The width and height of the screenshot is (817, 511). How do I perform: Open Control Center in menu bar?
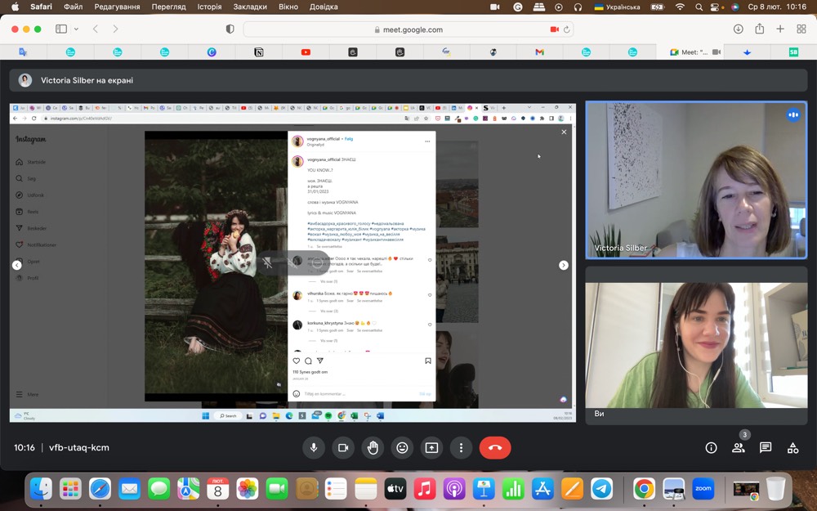[716, 7]
